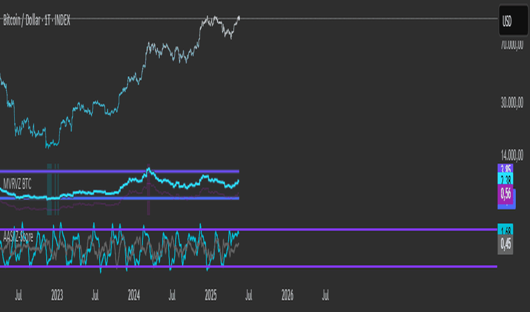The width and height of the screenshot is (530, 312).
Task: Click the 70.000,00 price axis label
Action: click(512, 44)
